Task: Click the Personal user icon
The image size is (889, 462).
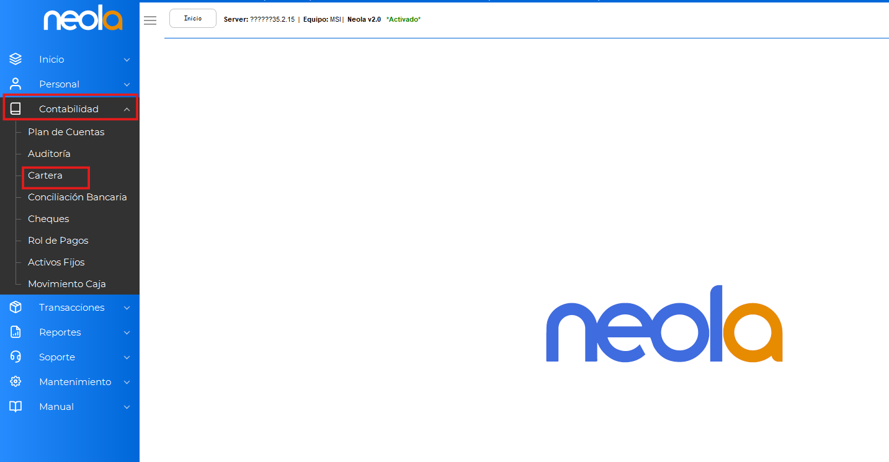Action: tap(16, 84)
